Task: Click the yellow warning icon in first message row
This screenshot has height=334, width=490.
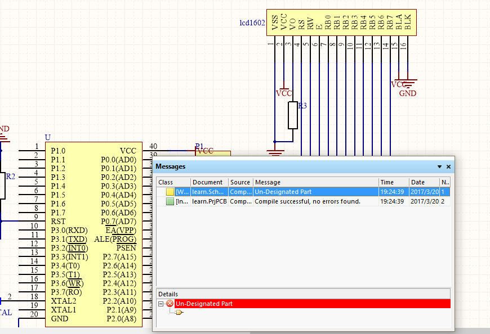Action: tap(170, 192)
